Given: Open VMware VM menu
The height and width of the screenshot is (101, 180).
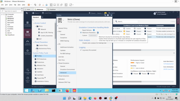Looking at the screenshot, I should [x=15, y=5].
